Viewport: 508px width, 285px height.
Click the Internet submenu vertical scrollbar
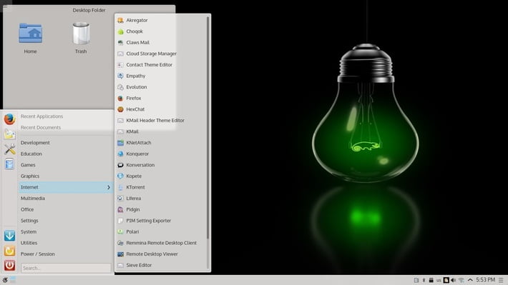207,128
